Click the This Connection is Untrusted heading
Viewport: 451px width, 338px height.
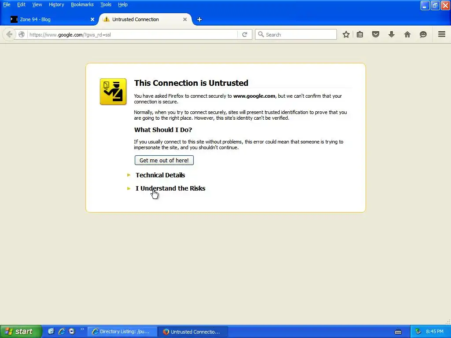pyautogui.click(x=191, y=83)
